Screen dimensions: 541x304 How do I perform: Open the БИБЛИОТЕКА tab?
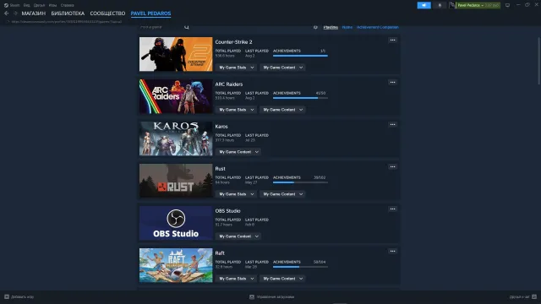coord(68,14)
